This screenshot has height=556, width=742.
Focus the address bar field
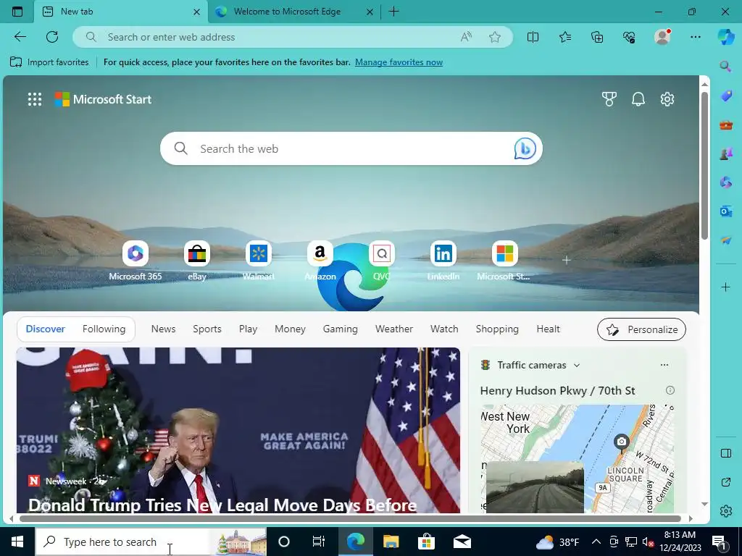click(x=293, y=37)
